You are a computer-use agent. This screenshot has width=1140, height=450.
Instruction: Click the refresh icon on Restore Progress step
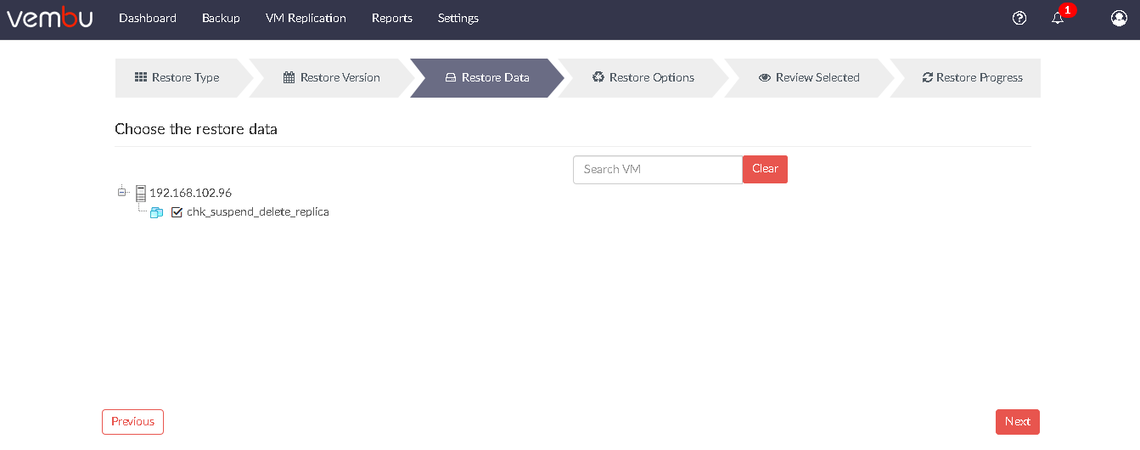(x=928, y=77)
